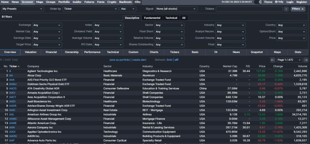The height and width of the screenshot is (144, 310).
Task: Sort by the P/E column header
Action: click(248, 66)
